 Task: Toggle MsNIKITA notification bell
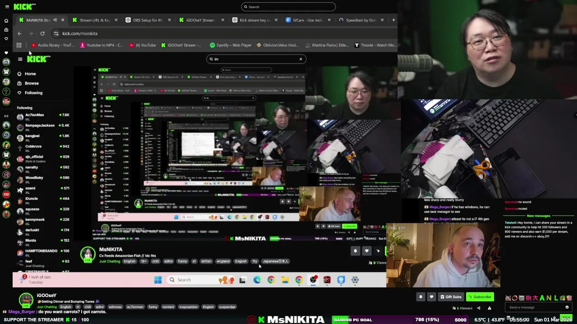pos(355,251)
